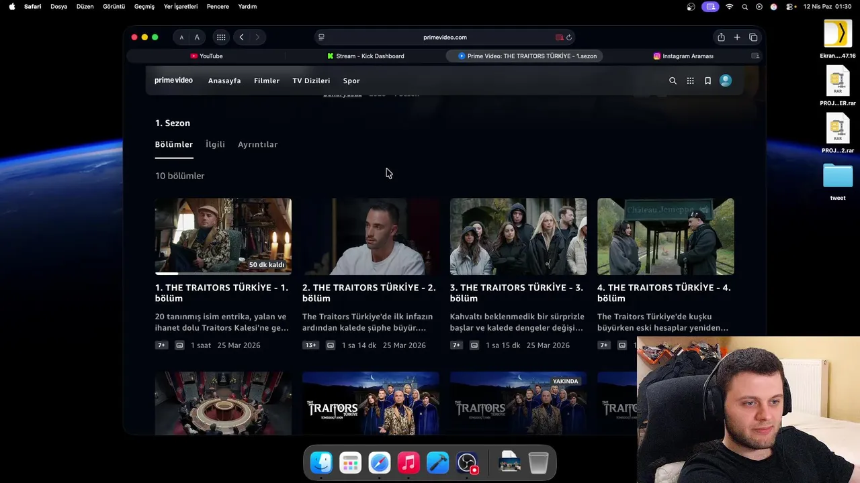860x483 pixels.
Task: Open Xcode from the Dock
Action: tap(437, 463)
